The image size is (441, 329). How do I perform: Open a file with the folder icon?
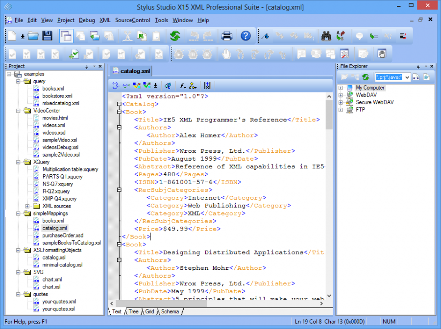tap(33, 36)
